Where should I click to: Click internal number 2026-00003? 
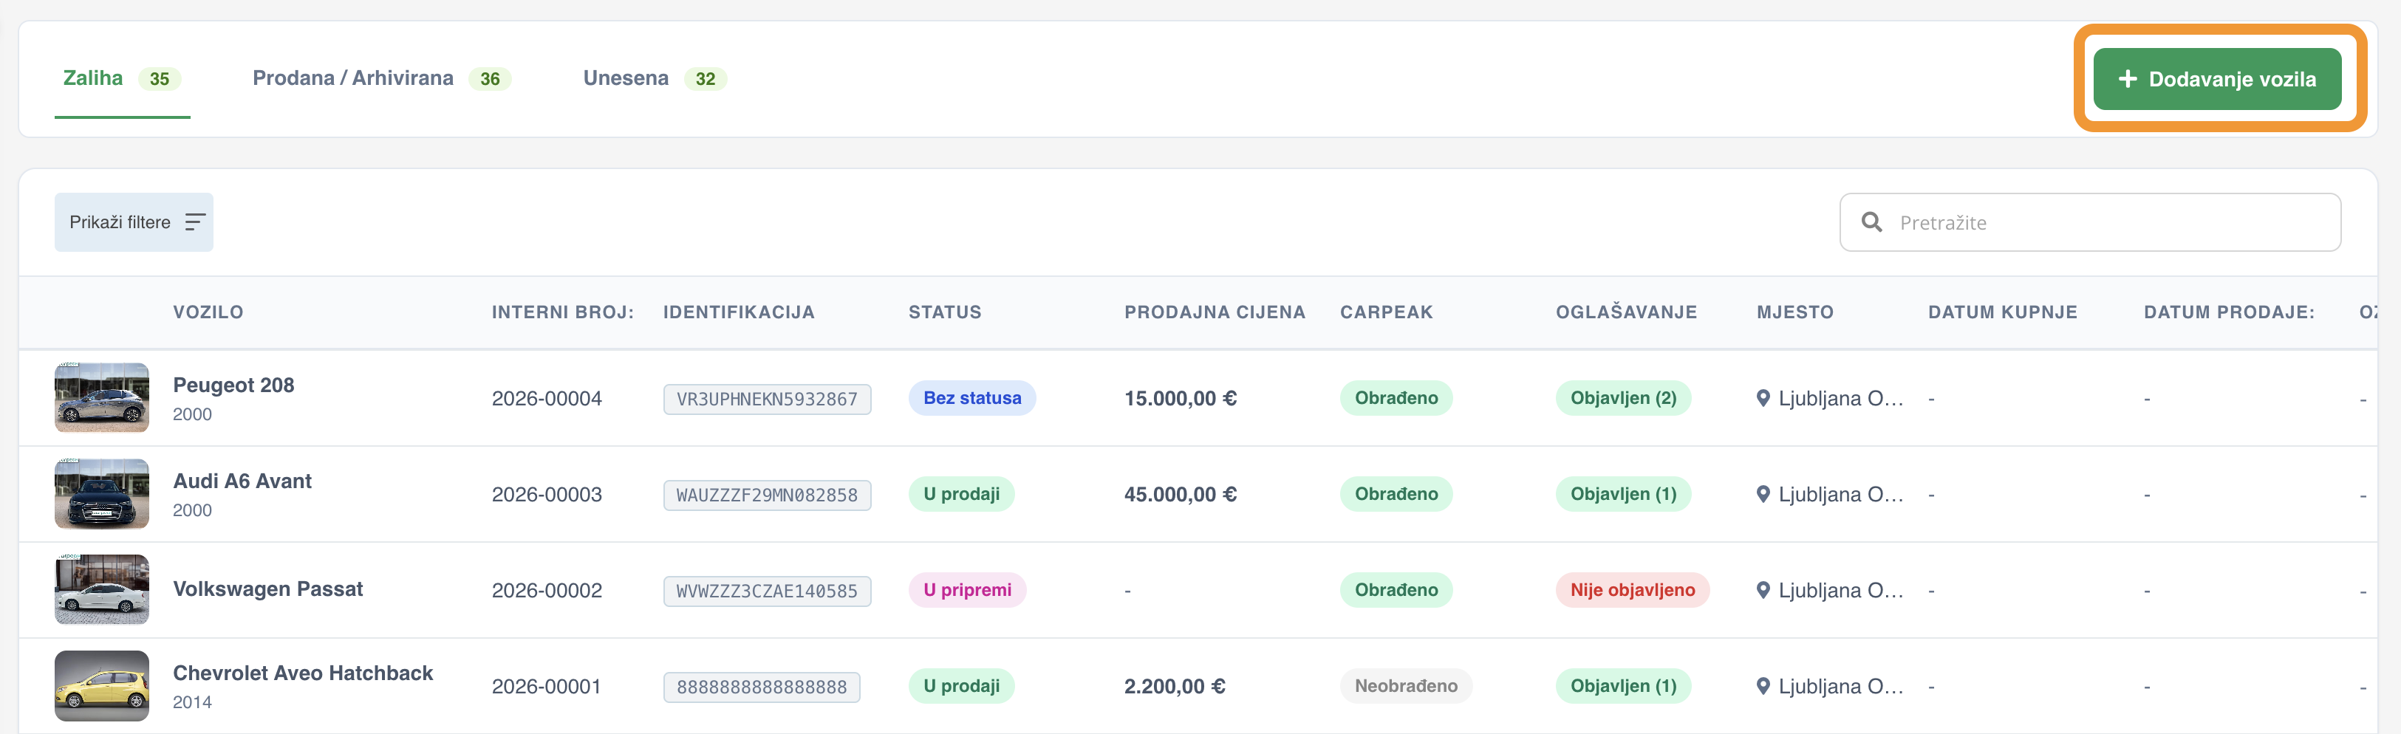click(546, 495)
